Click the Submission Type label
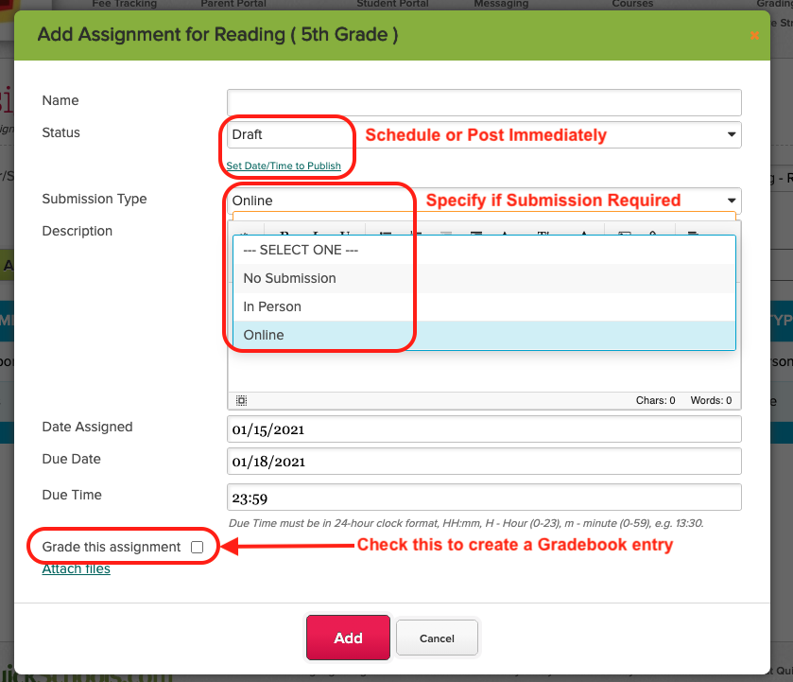793x682 pixels. click(x=95, y=199)
